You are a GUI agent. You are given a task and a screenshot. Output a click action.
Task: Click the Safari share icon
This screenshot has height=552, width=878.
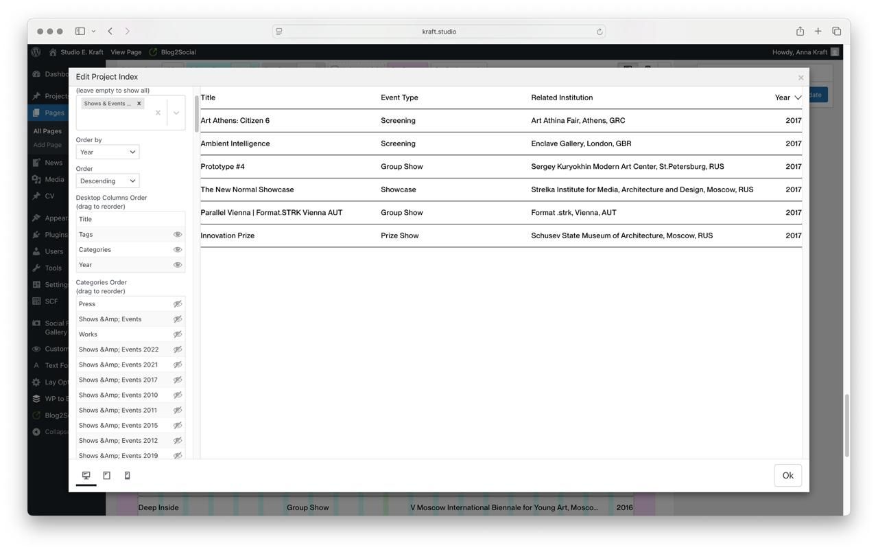[800, 31]
